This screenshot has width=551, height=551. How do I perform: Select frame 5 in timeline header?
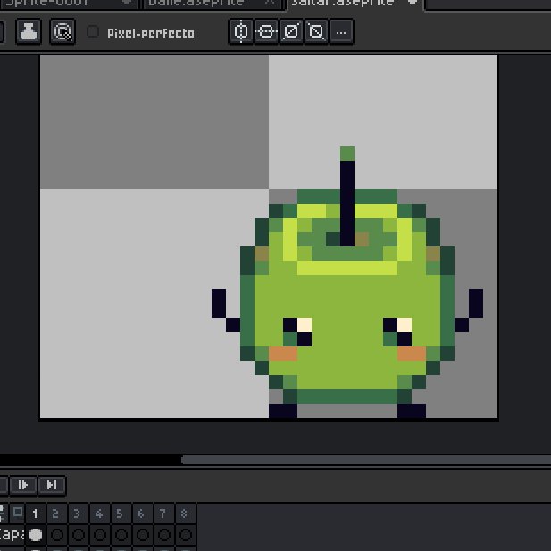coord(121,513)
